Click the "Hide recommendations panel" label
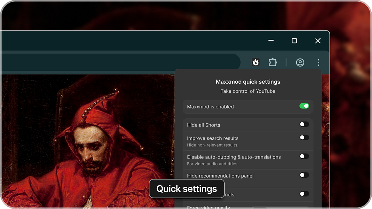 point(220,176)
